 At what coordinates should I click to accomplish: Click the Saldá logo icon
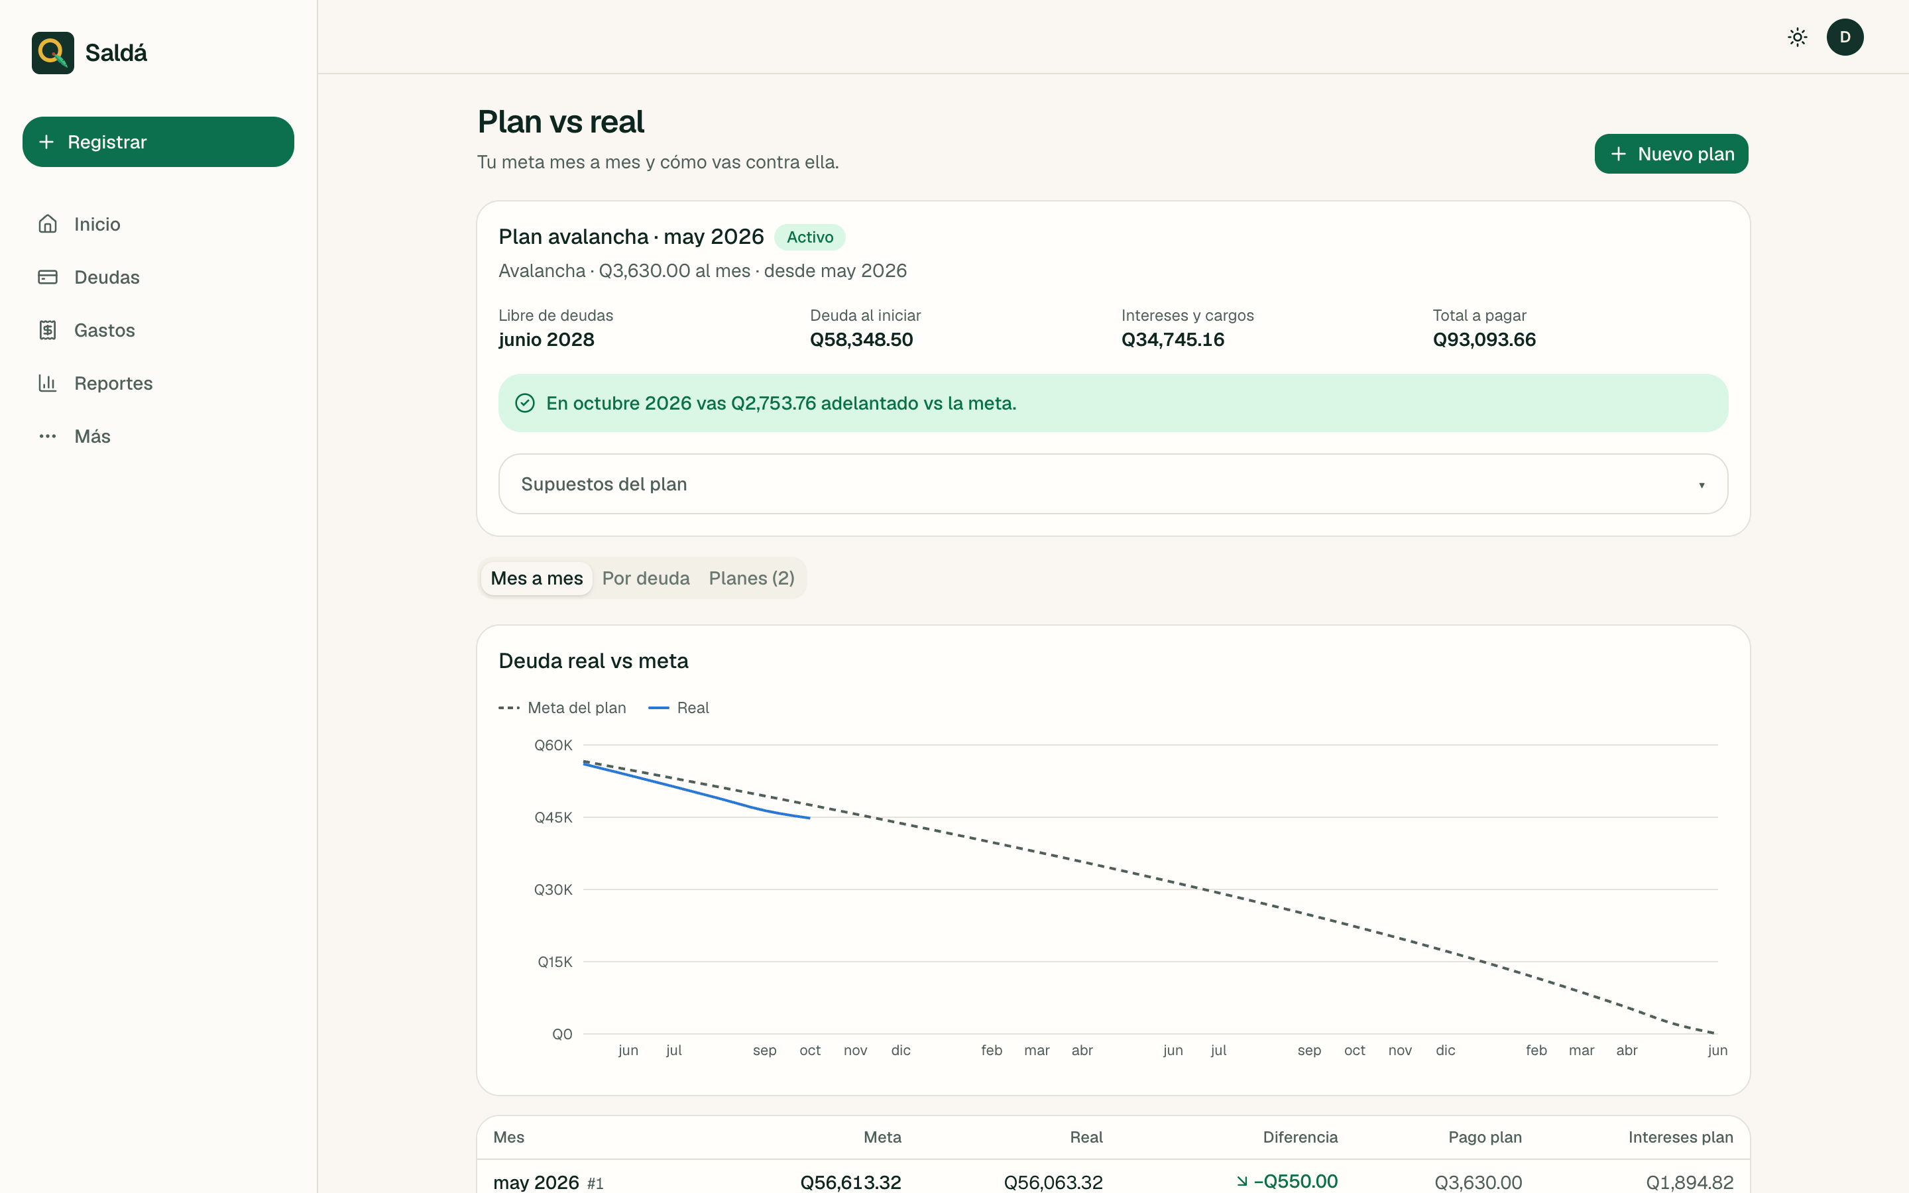click(53, 53)
